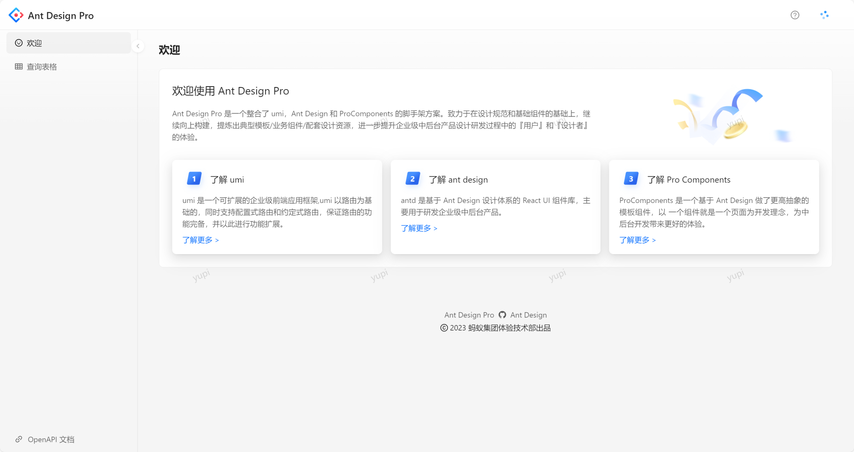Click the link icon beside OpenAPI 文档
This screenshot has height=452, width=854.
tap(19, 439)
